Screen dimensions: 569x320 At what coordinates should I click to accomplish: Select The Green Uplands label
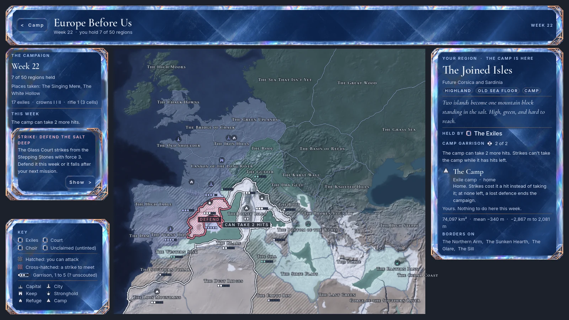click(255, 119)
